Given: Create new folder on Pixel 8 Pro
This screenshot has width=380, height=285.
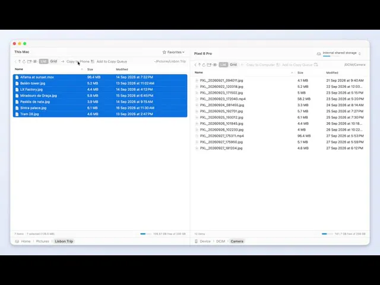Looking at the screenshot, I should coord(209,65).
